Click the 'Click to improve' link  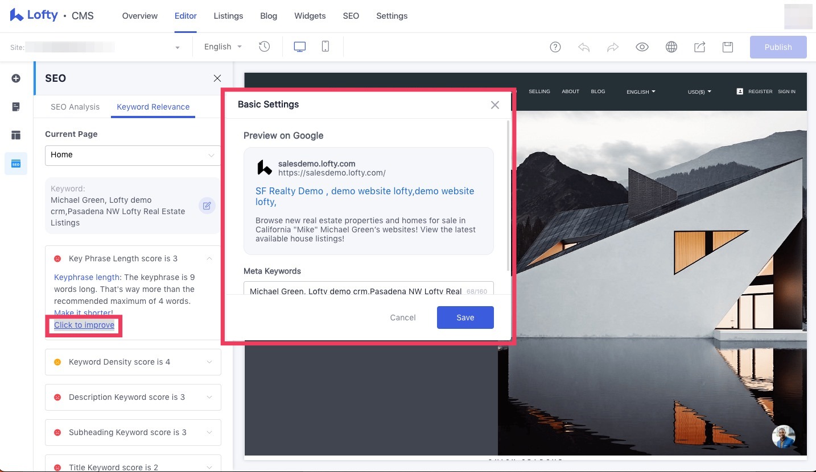tap(84, 325)
